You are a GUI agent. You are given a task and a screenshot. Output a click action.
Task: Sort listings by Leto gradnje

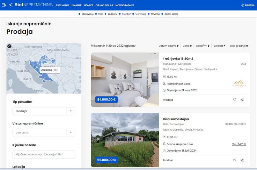click(239, 46)
